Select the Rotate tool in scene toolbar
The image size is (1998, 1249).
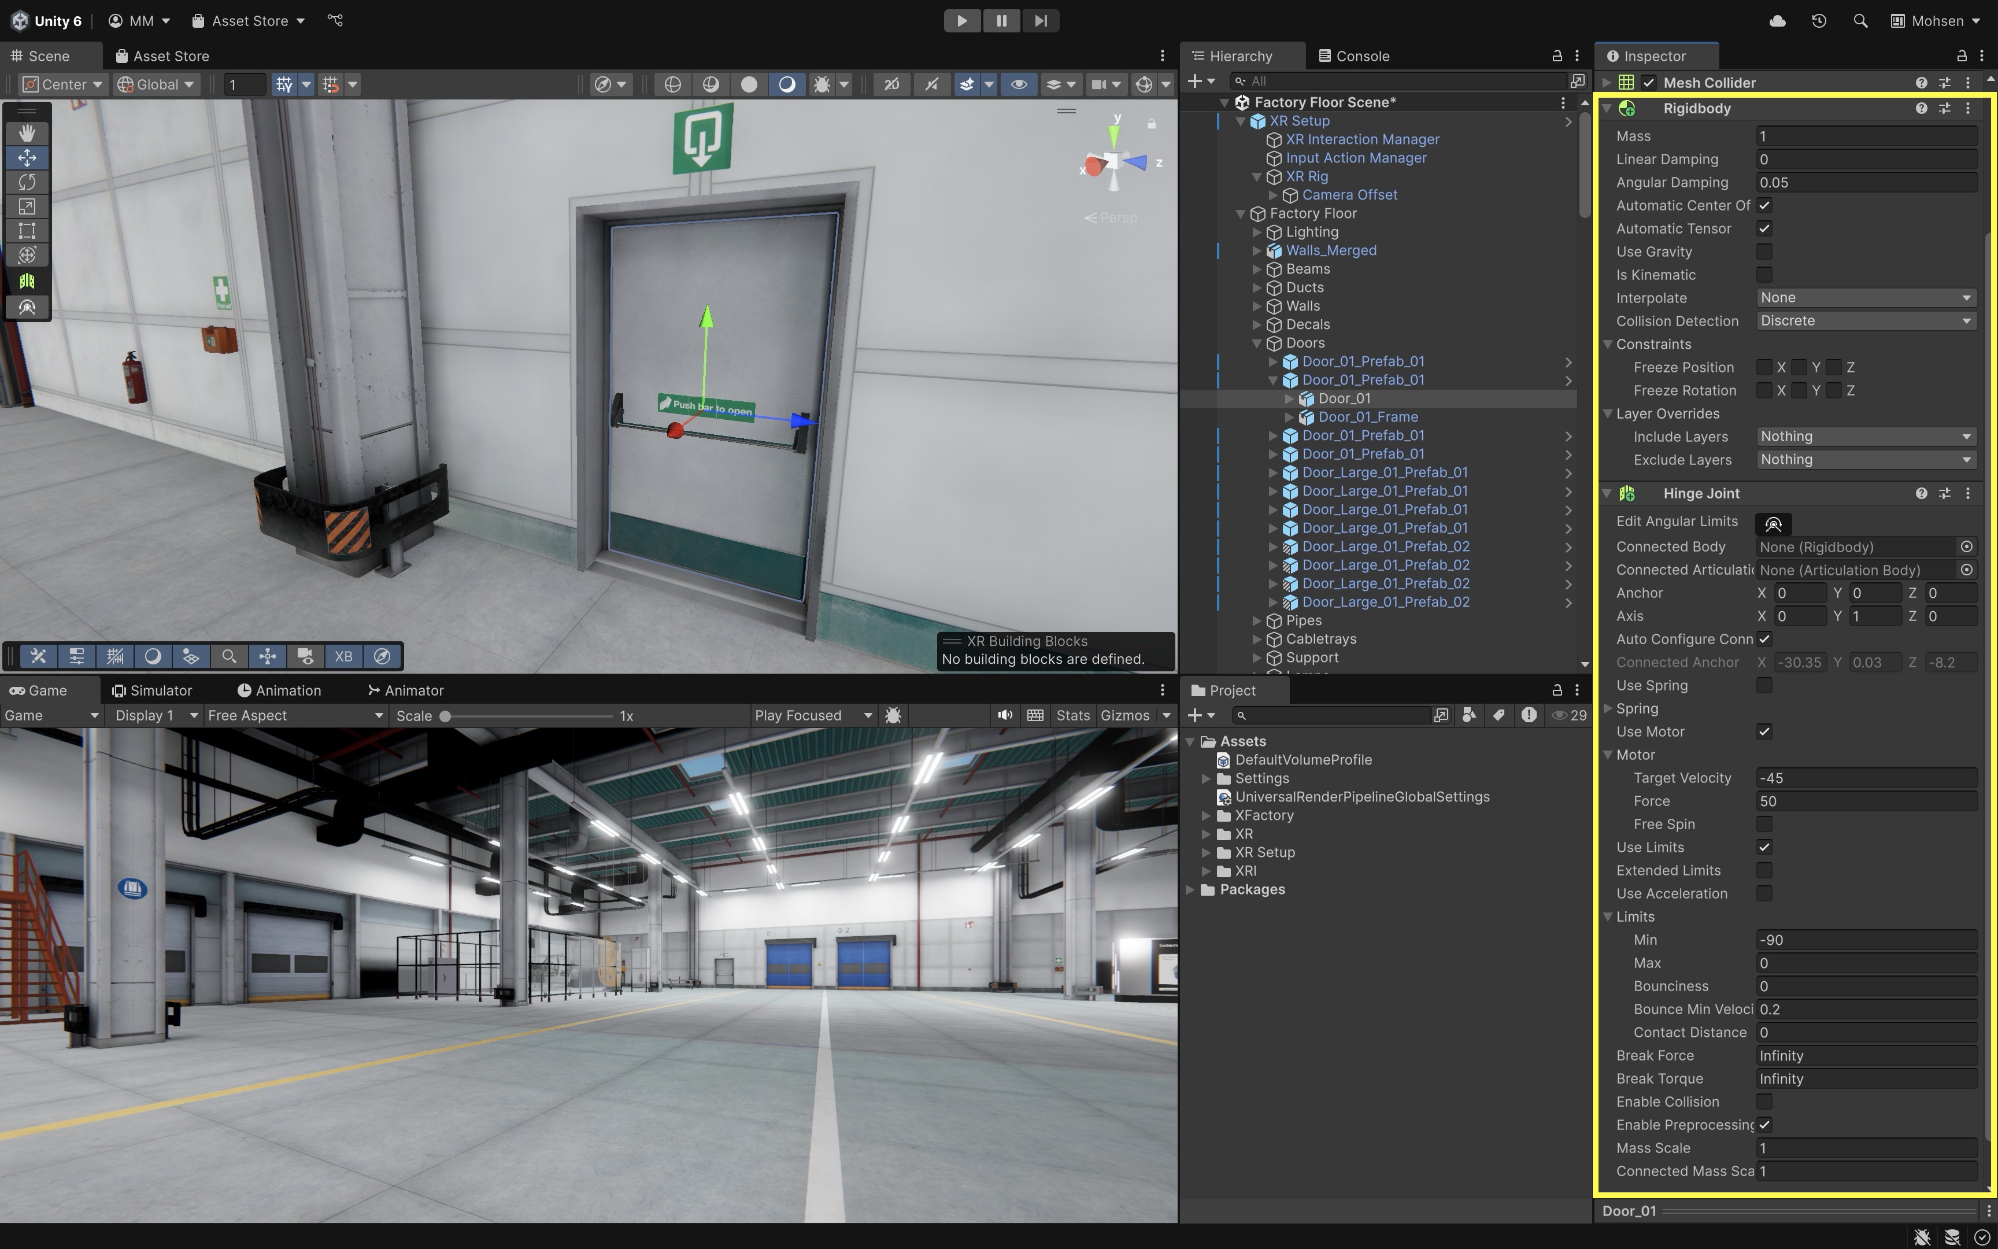point(27,182)
